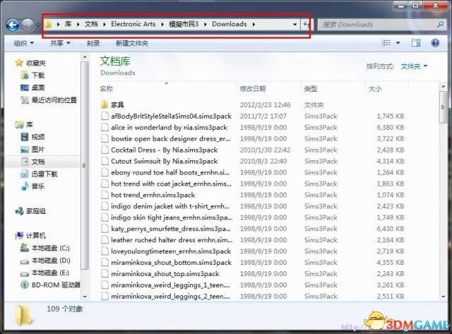Select 本地磁盘 (C:) drive
452x334 pixels.
(49, 248)
